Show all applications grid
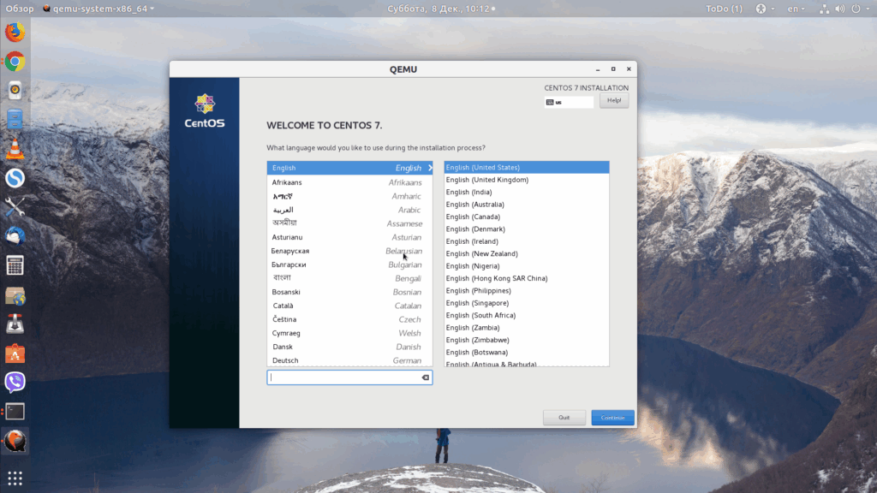This screenshot has height=493, width=877. click(x=15, y=478)
